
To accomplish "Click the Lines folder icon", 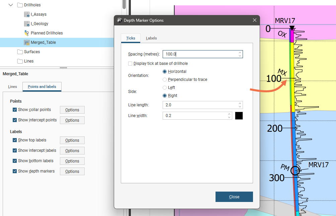I will (x=20, y=61).
